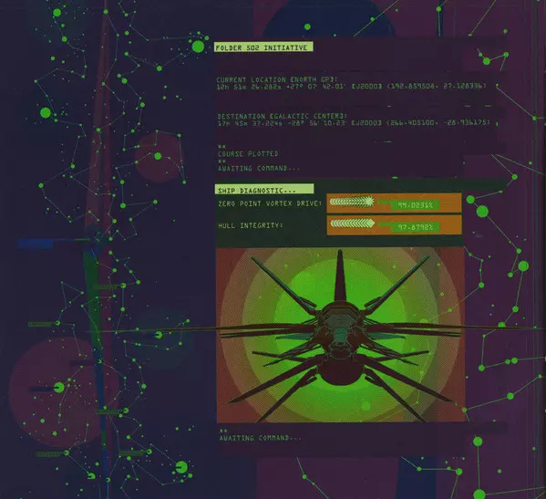Click the spider-like spaceship image
The width and height of the screenshot is (546, 499).
click(341, 335)
